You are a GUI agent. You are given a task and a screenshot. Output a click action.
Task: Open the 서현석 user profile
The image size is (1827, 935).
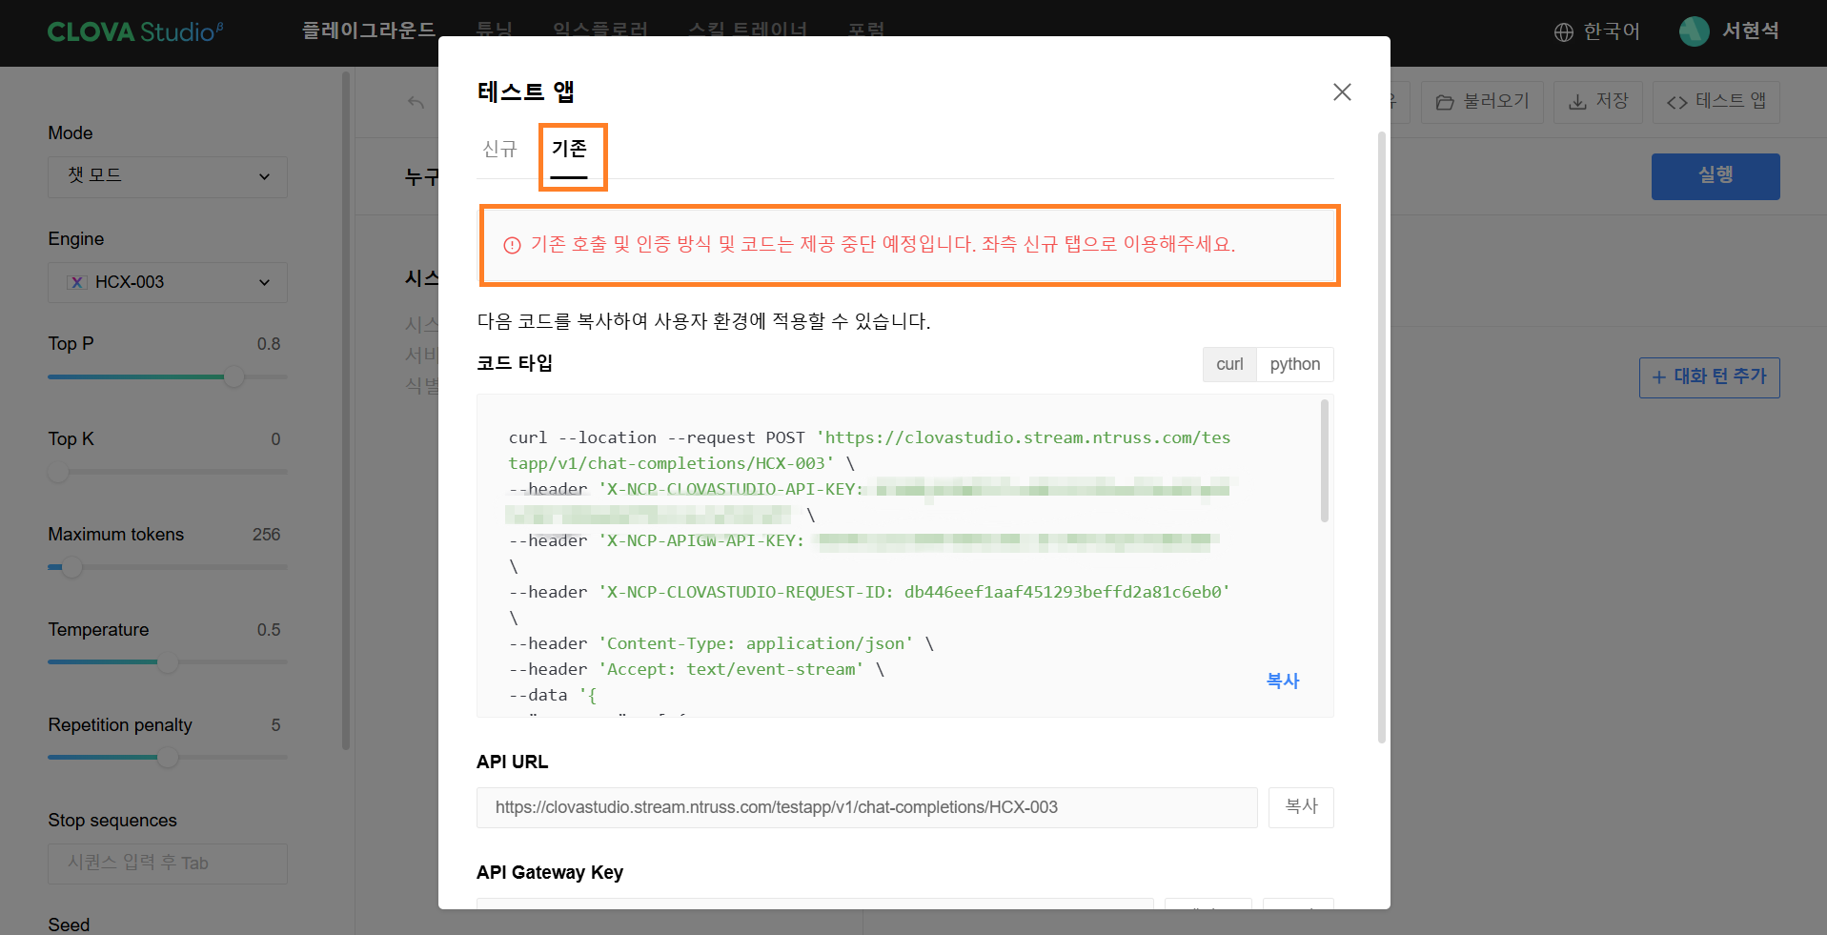point(1729,31)
